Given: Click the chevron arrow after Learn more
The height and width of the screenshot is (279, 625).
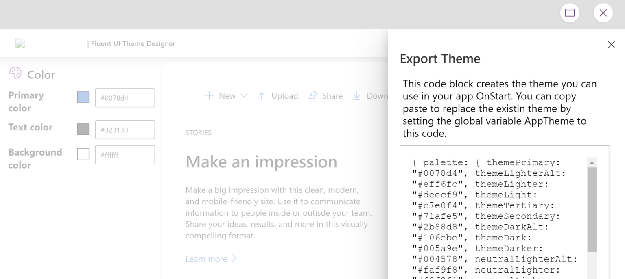Looking at the screenshot, I should (234, 258).
